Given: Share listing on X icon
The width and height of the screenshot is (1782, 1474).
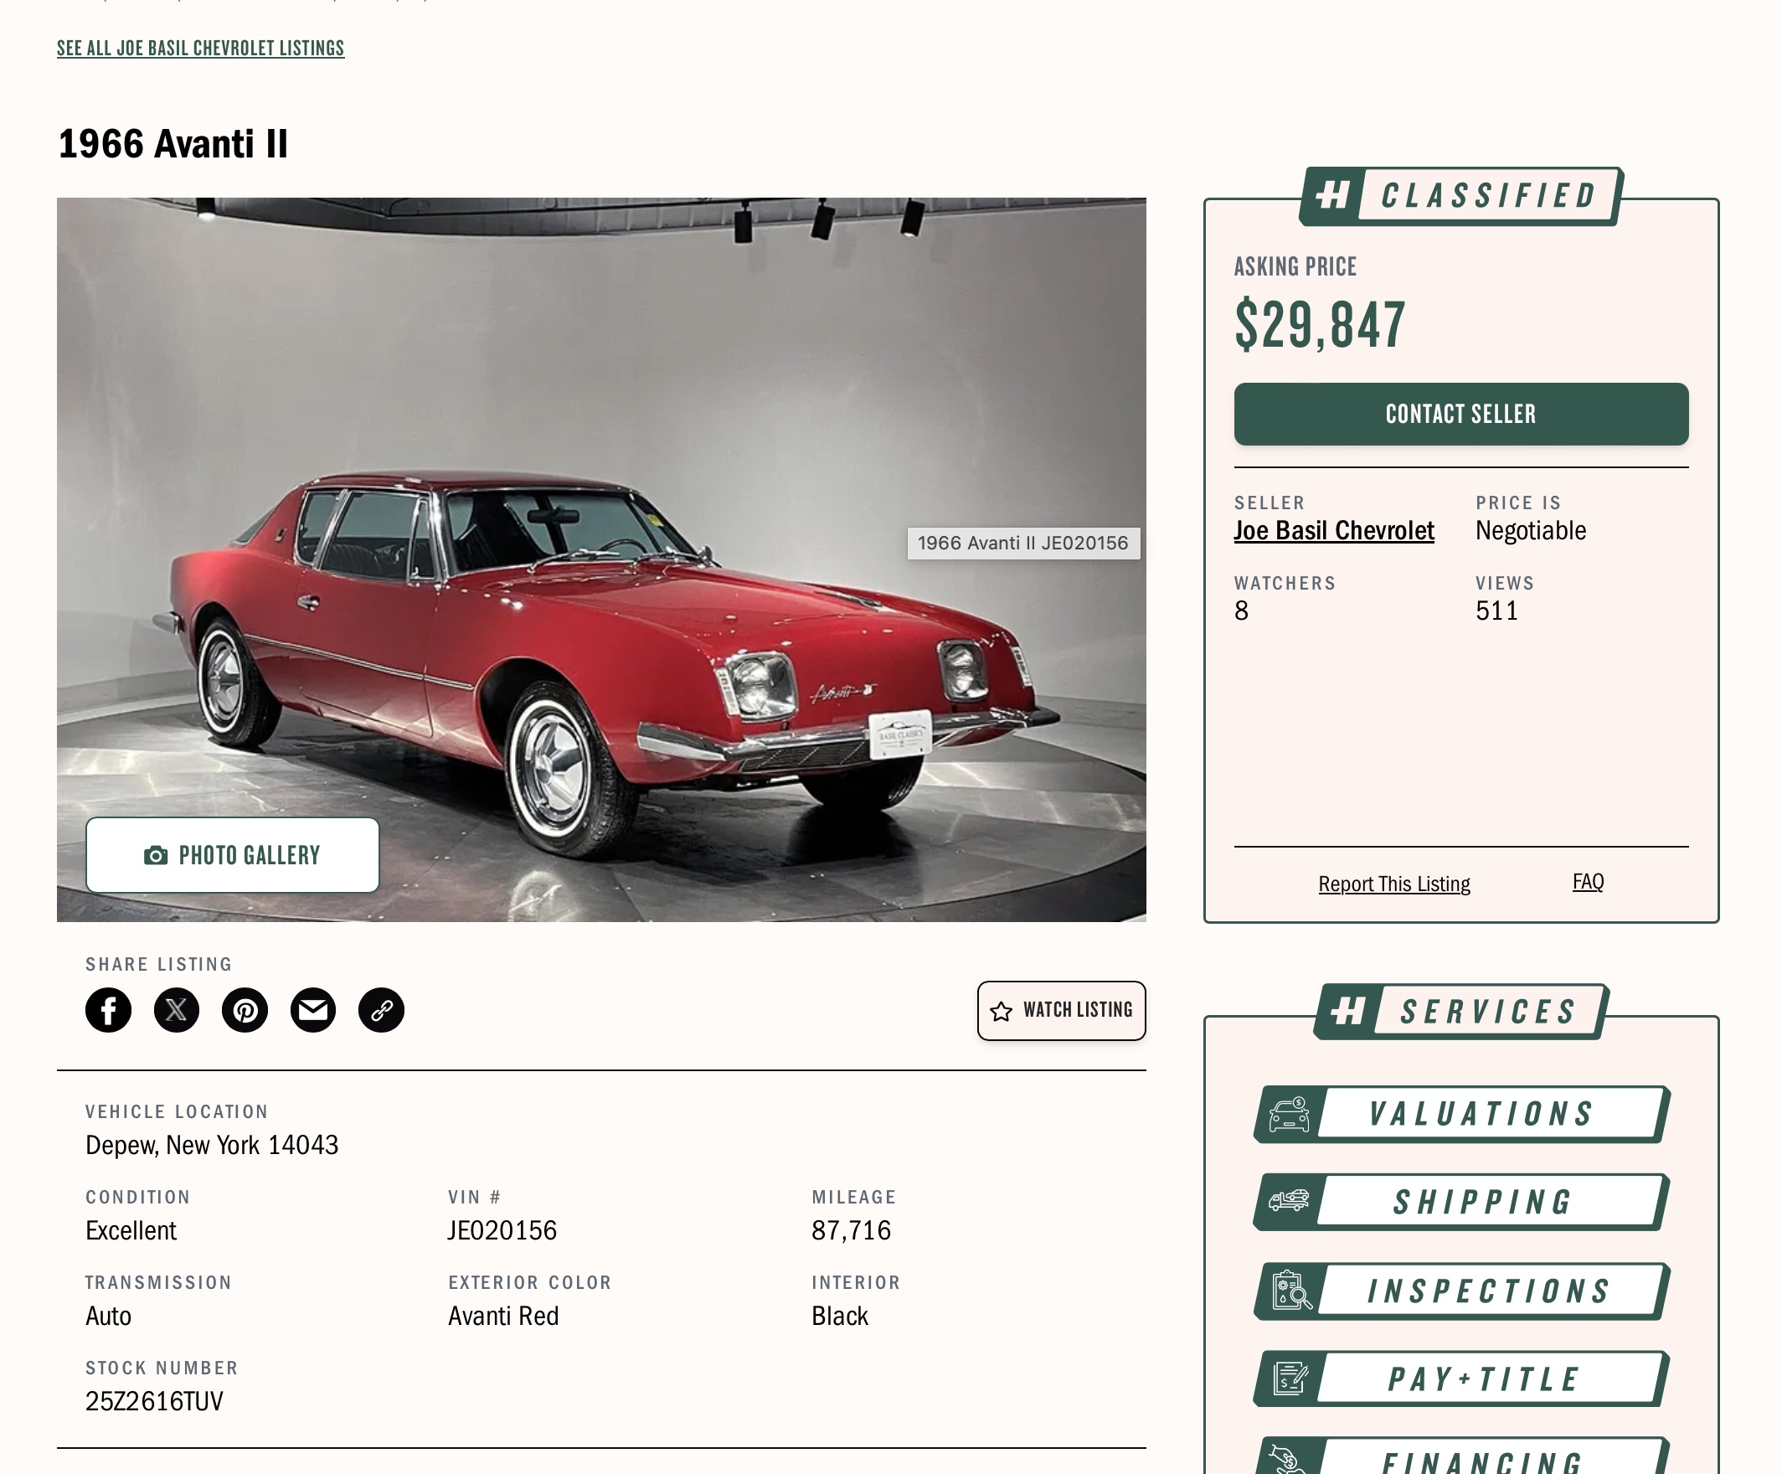Looking at the screenshot, I should click(x=177, y=1010).
